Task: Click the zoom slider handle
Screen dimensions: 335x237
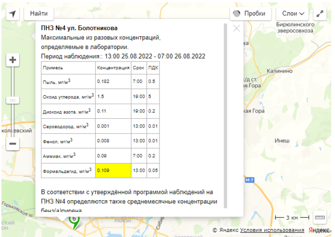Action: tap(13, 100)
